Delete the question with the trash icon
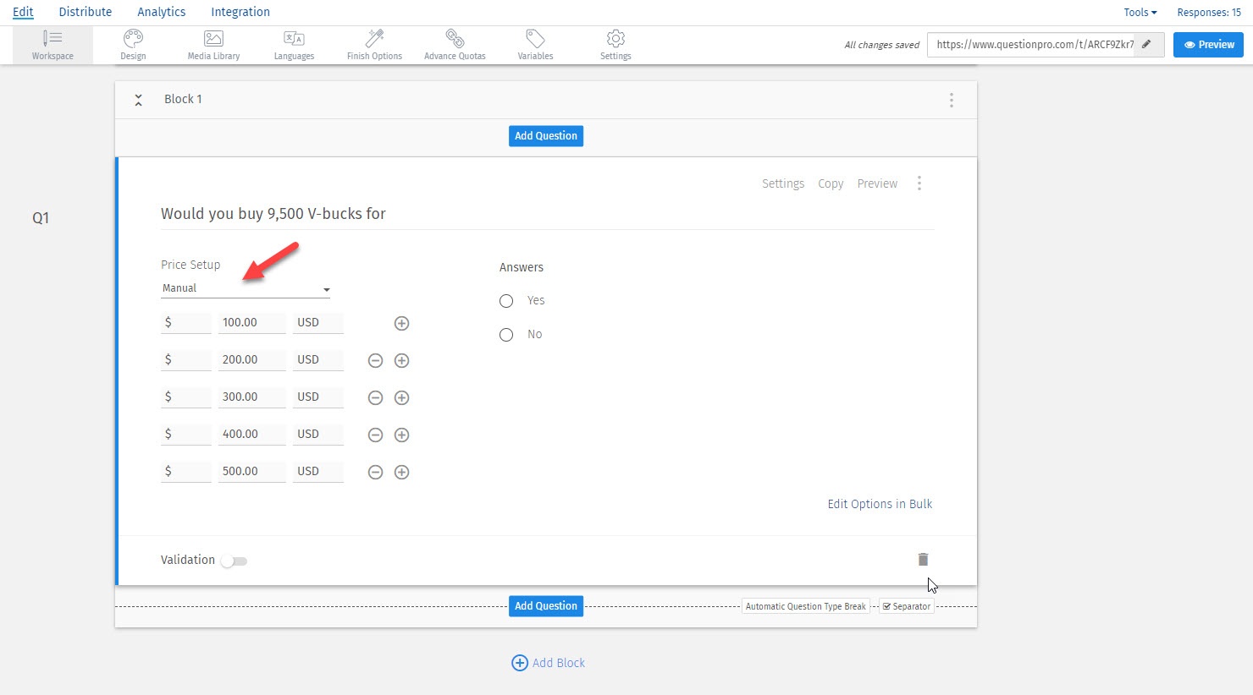This screenshot has width=1253, height=695. coord(923,559)
